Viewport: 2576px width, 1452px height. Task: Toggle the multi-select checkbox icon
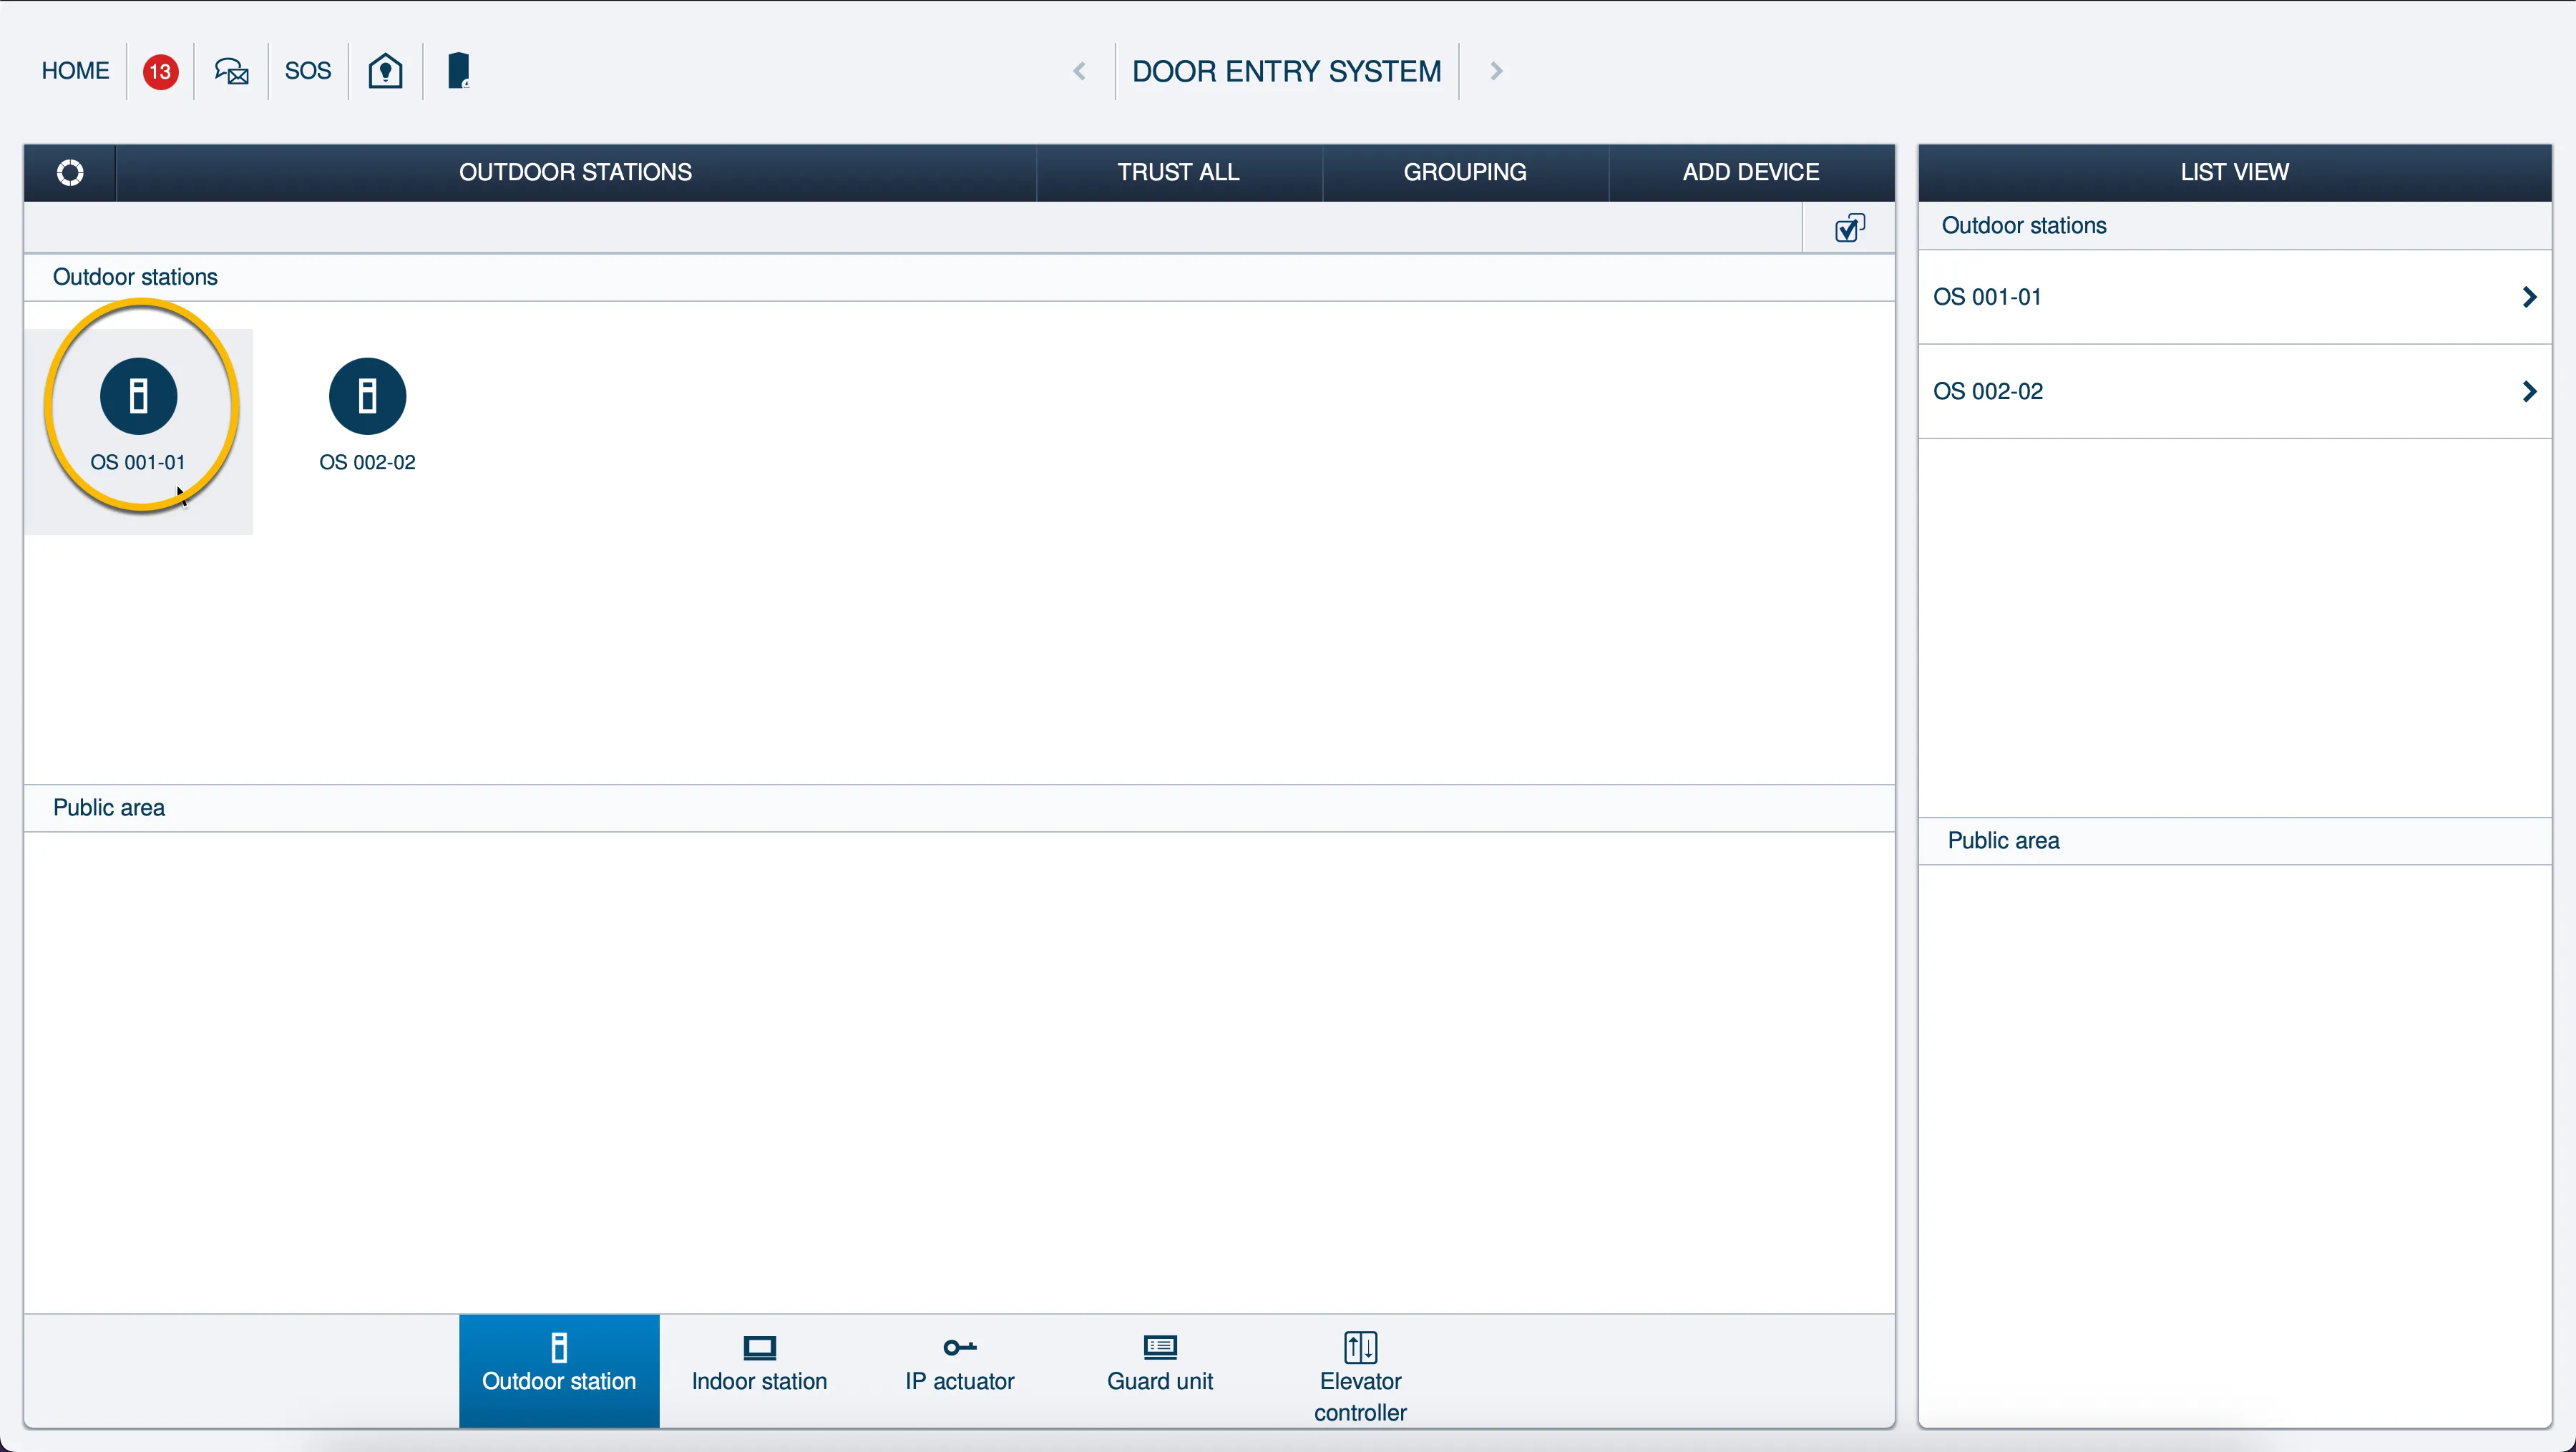coord(1850,228)
